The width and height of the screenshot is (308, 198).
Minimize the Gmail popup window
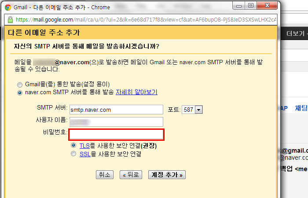(238, 6)
